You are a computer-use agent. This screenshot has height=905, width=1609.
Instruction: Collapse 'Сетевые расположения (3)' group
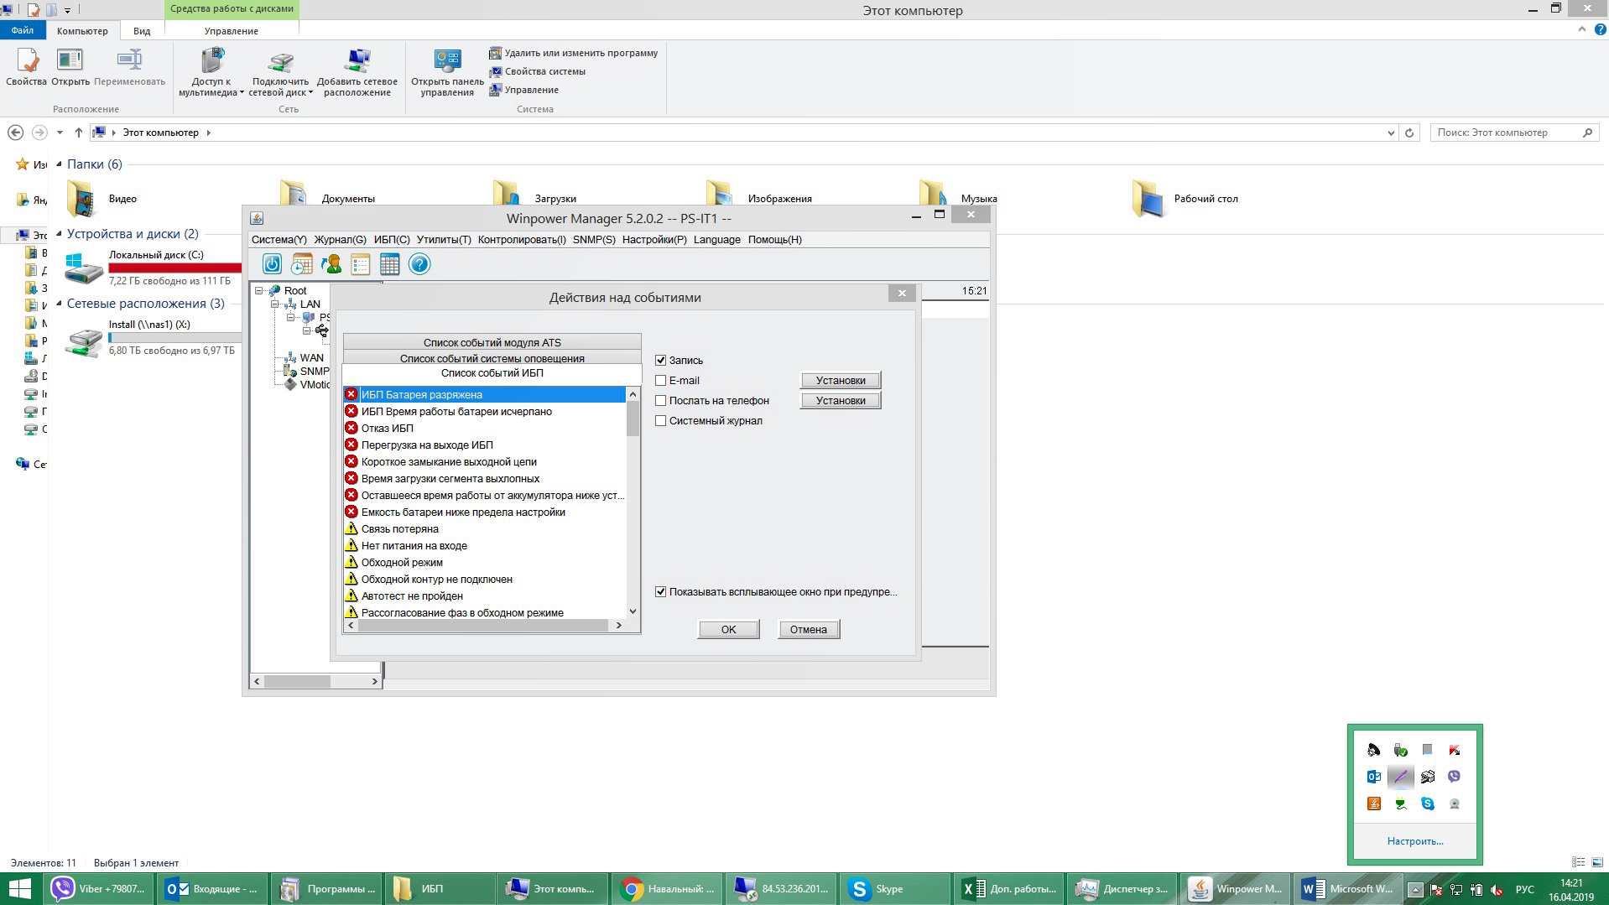coord(59,304)
